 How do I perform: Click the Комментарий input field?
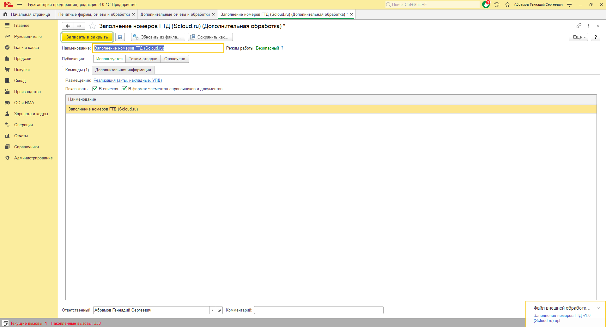(x=319, y=310)
